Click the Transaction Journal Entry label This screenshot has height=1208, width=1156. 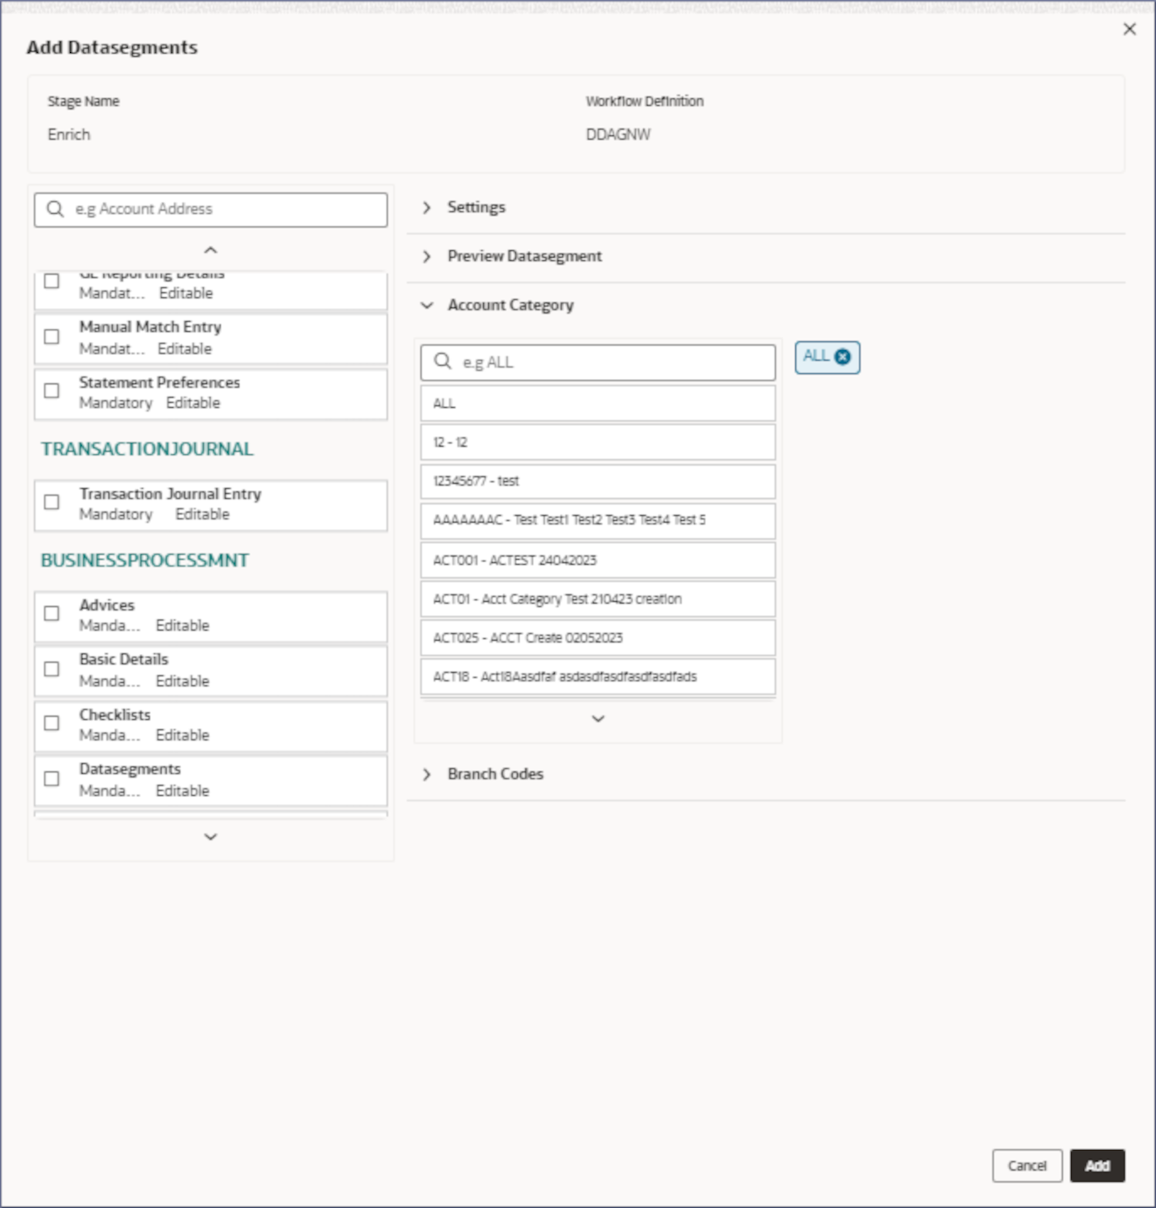tap(170, 494)
